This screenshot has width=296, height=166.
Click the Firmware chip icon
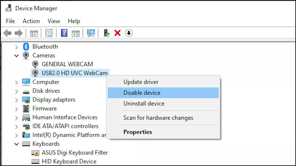pyautogui.click(x=26, y=108)
